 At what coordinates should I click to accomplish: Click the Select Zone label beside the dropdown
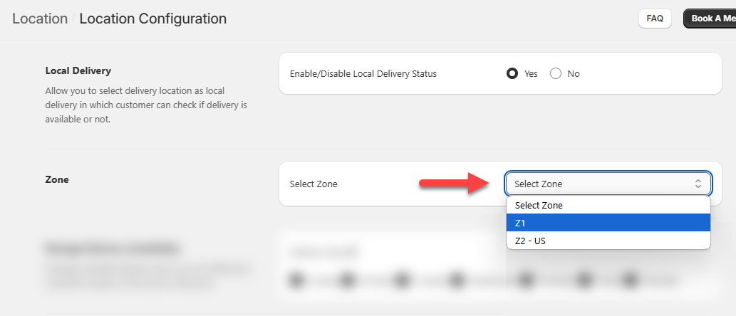point(313,184)
